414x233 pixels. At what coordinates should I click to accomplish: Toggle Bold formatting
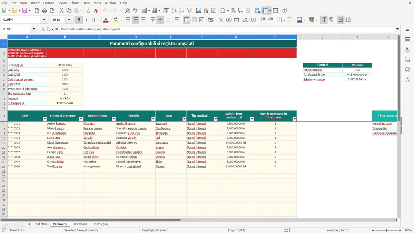pyautogui.click(x=79, y=20)
